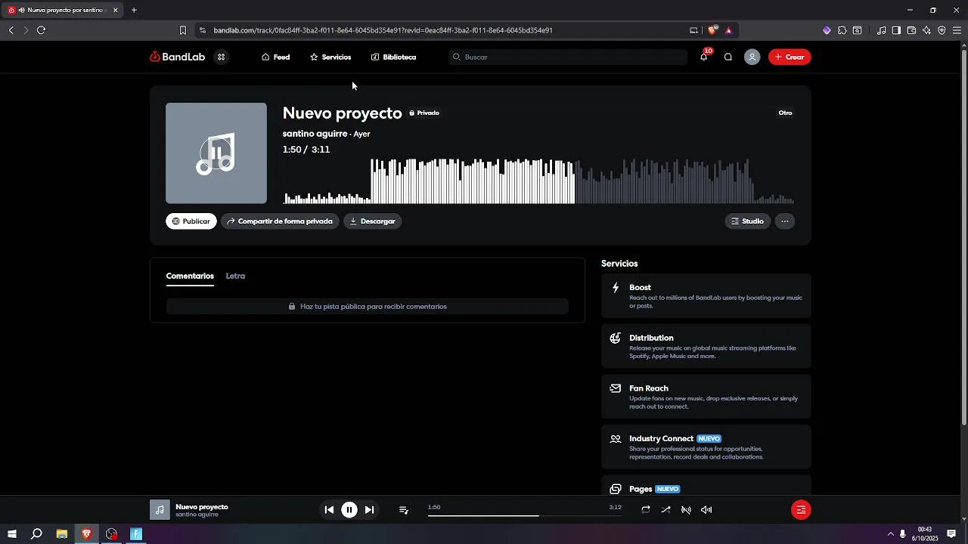Open the Fan Reach service card
The width and height of the screenshot is (968, 544).
706,397
